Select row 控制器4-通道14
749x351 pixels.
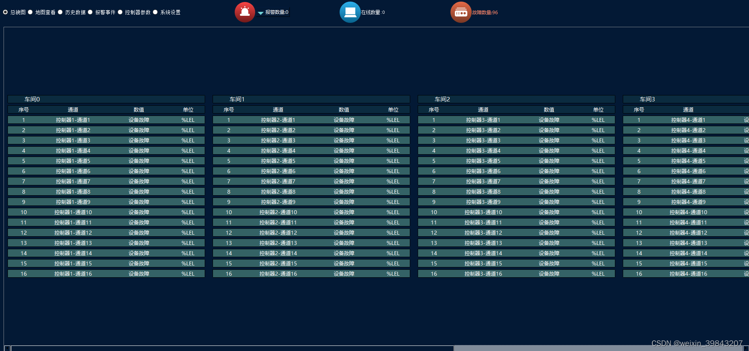coord(686,253)
